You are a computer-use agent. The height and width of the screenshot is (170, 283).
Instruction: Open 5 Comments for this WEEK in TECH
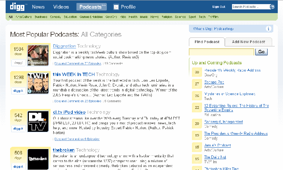[x=112, y=101]
